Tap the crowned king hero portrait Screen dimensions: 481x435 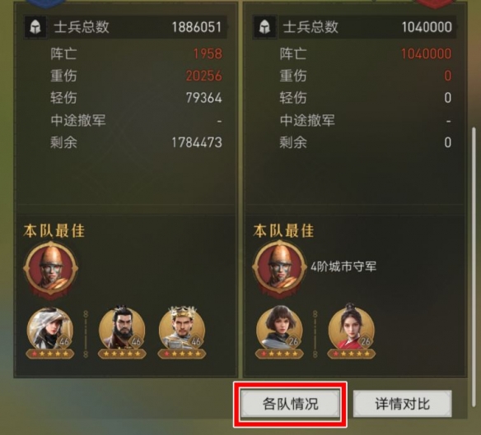[x=182, y=329]
